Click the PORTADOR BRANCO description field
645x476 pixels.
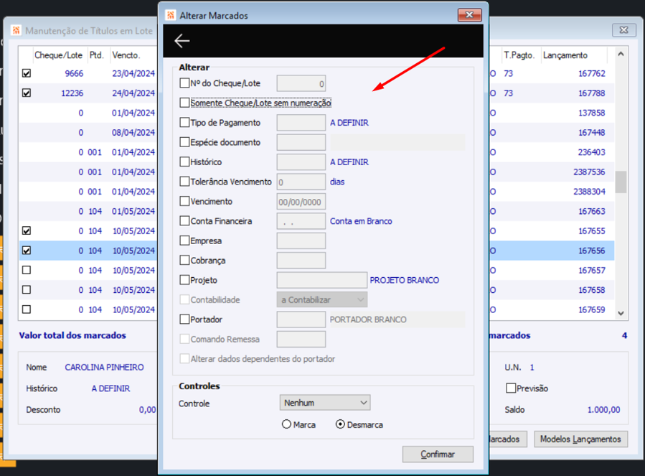[x=397, y=319]
